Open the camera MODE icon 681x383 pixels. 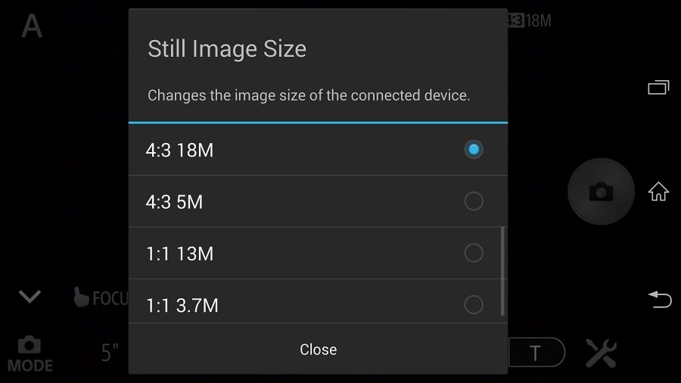tap(30, 354)
